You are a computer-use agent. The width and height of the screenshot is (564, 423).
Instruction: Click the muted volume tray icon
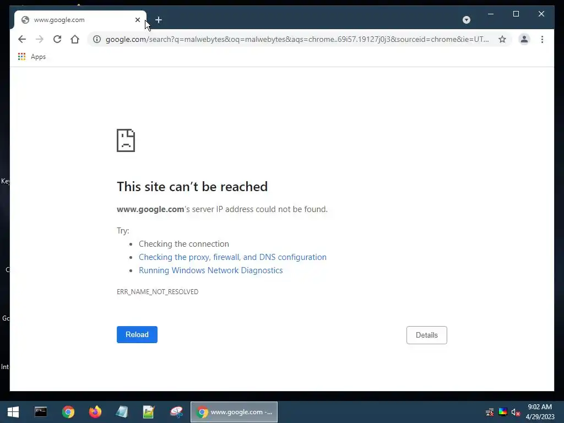[516, 412]
